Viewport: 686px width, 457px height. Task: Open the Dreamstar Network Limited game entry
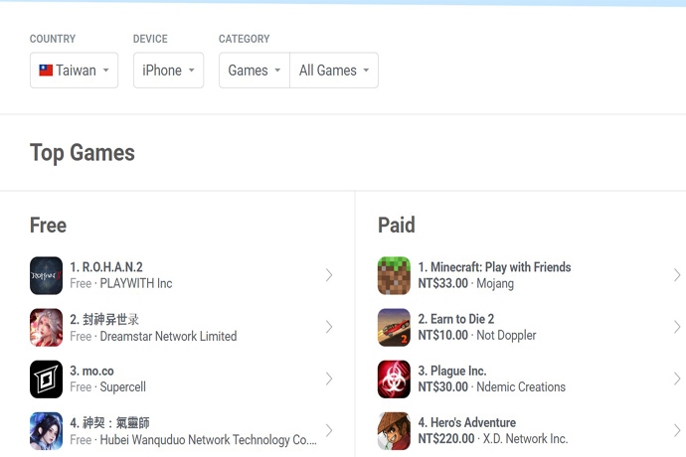pyautogui.click(x=181, y=327)
